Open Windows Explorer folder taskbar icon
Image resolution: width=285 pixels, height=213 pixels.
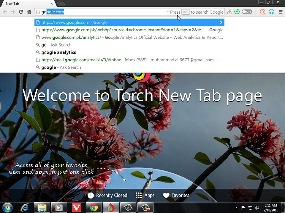(42, 208)
